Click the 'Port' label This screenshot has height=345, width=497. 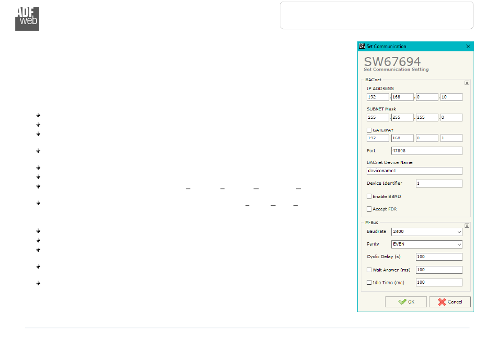pos(371,151)
